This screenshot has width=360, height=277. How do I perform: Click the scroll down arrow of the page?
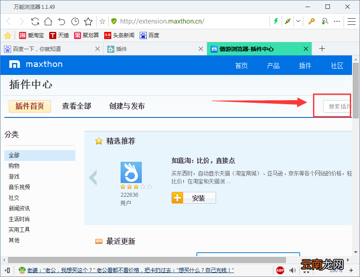[356, 252]
